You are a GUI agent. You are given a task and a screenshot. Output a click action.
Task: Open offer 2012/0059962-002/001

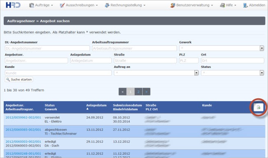point(23,117)
